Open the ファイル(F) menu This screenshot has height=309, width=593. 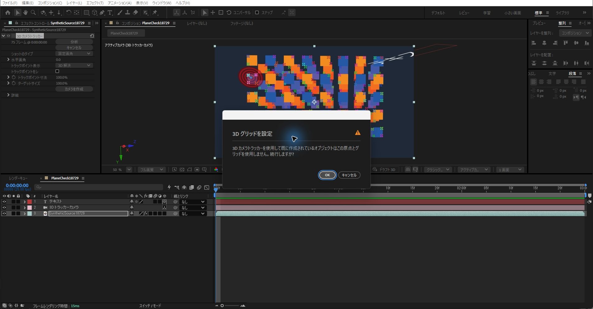tap(10, 3)
